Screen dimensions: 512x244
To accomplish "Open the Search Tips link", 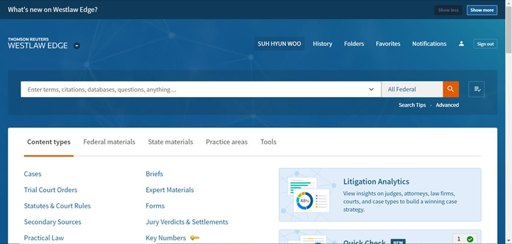I will click(x=412, y=105).
